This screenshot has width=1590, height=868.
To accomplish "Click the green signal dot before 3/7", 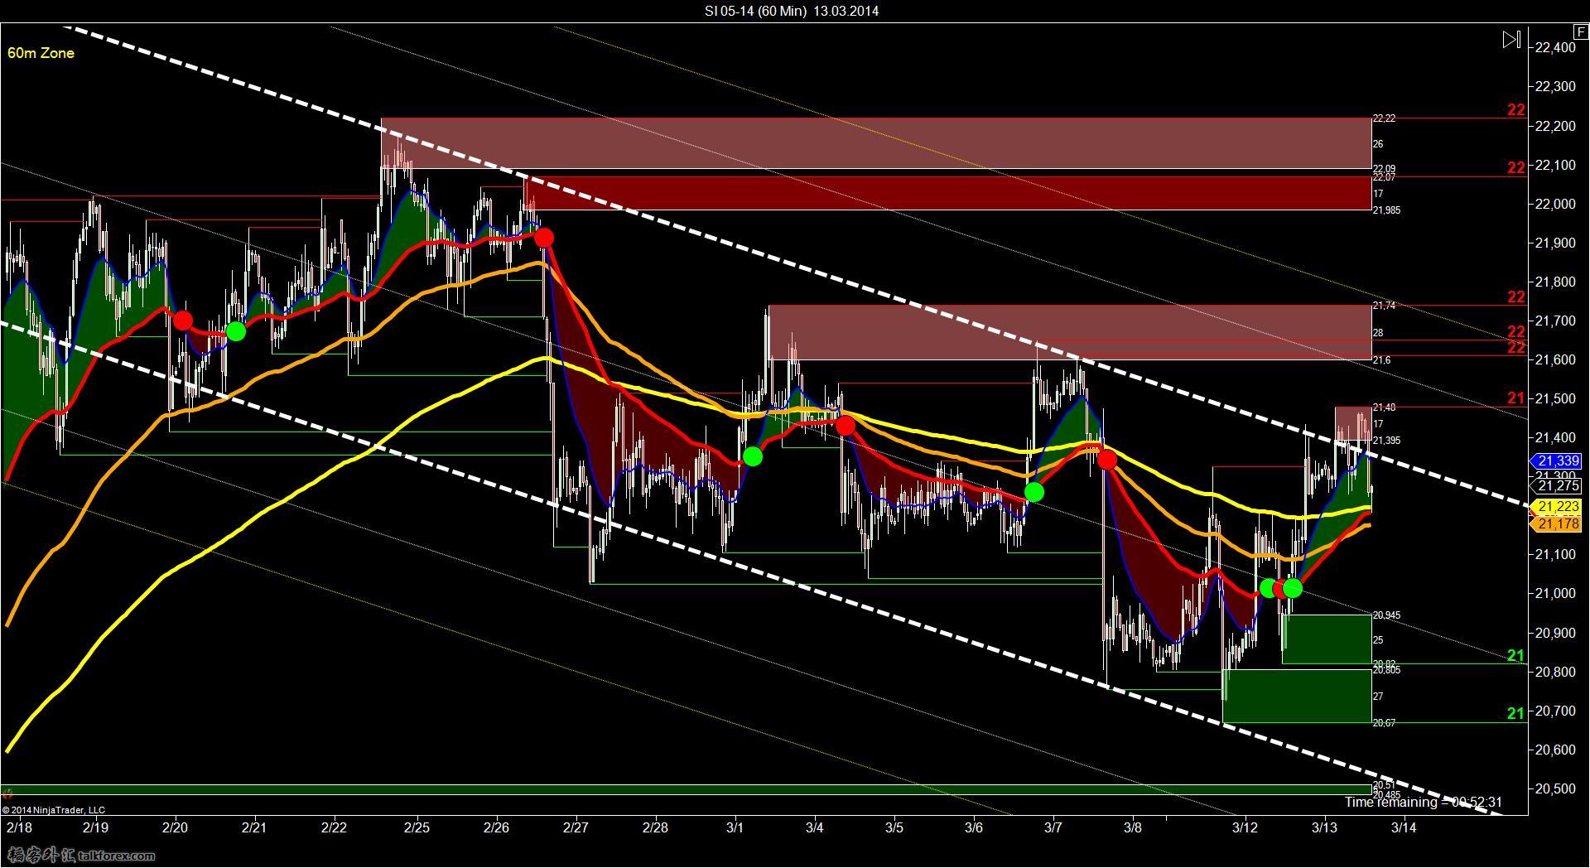I will coord(1034,493).
